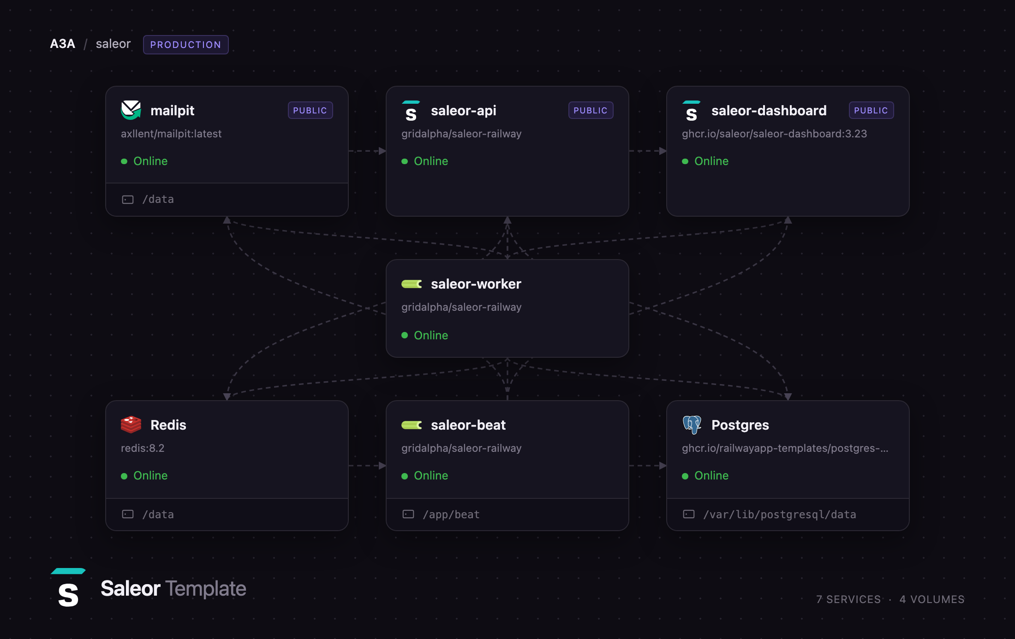The image size is (1015, 639).
Task: Click Online status on saleor-api
Action: pyautogui.click(x=431, y=161)
